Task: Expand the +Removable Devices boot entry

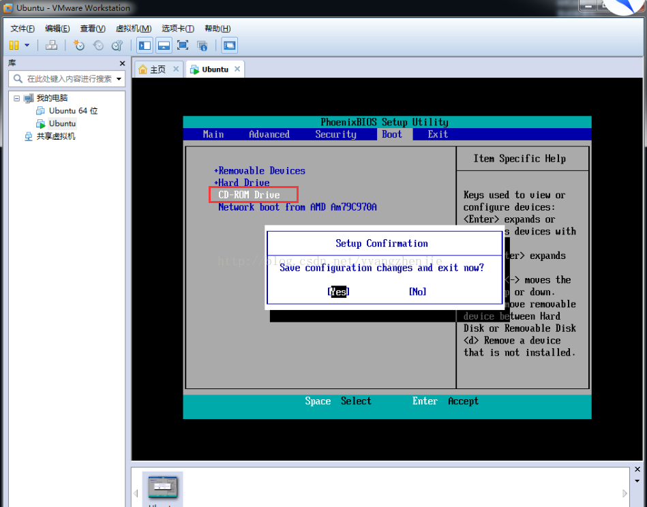Action: 260,171
